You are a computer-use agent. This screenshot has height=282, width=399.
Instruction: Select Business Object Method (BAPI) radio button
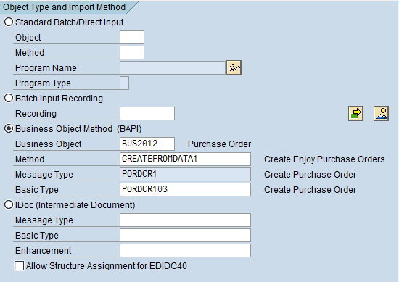9,128
